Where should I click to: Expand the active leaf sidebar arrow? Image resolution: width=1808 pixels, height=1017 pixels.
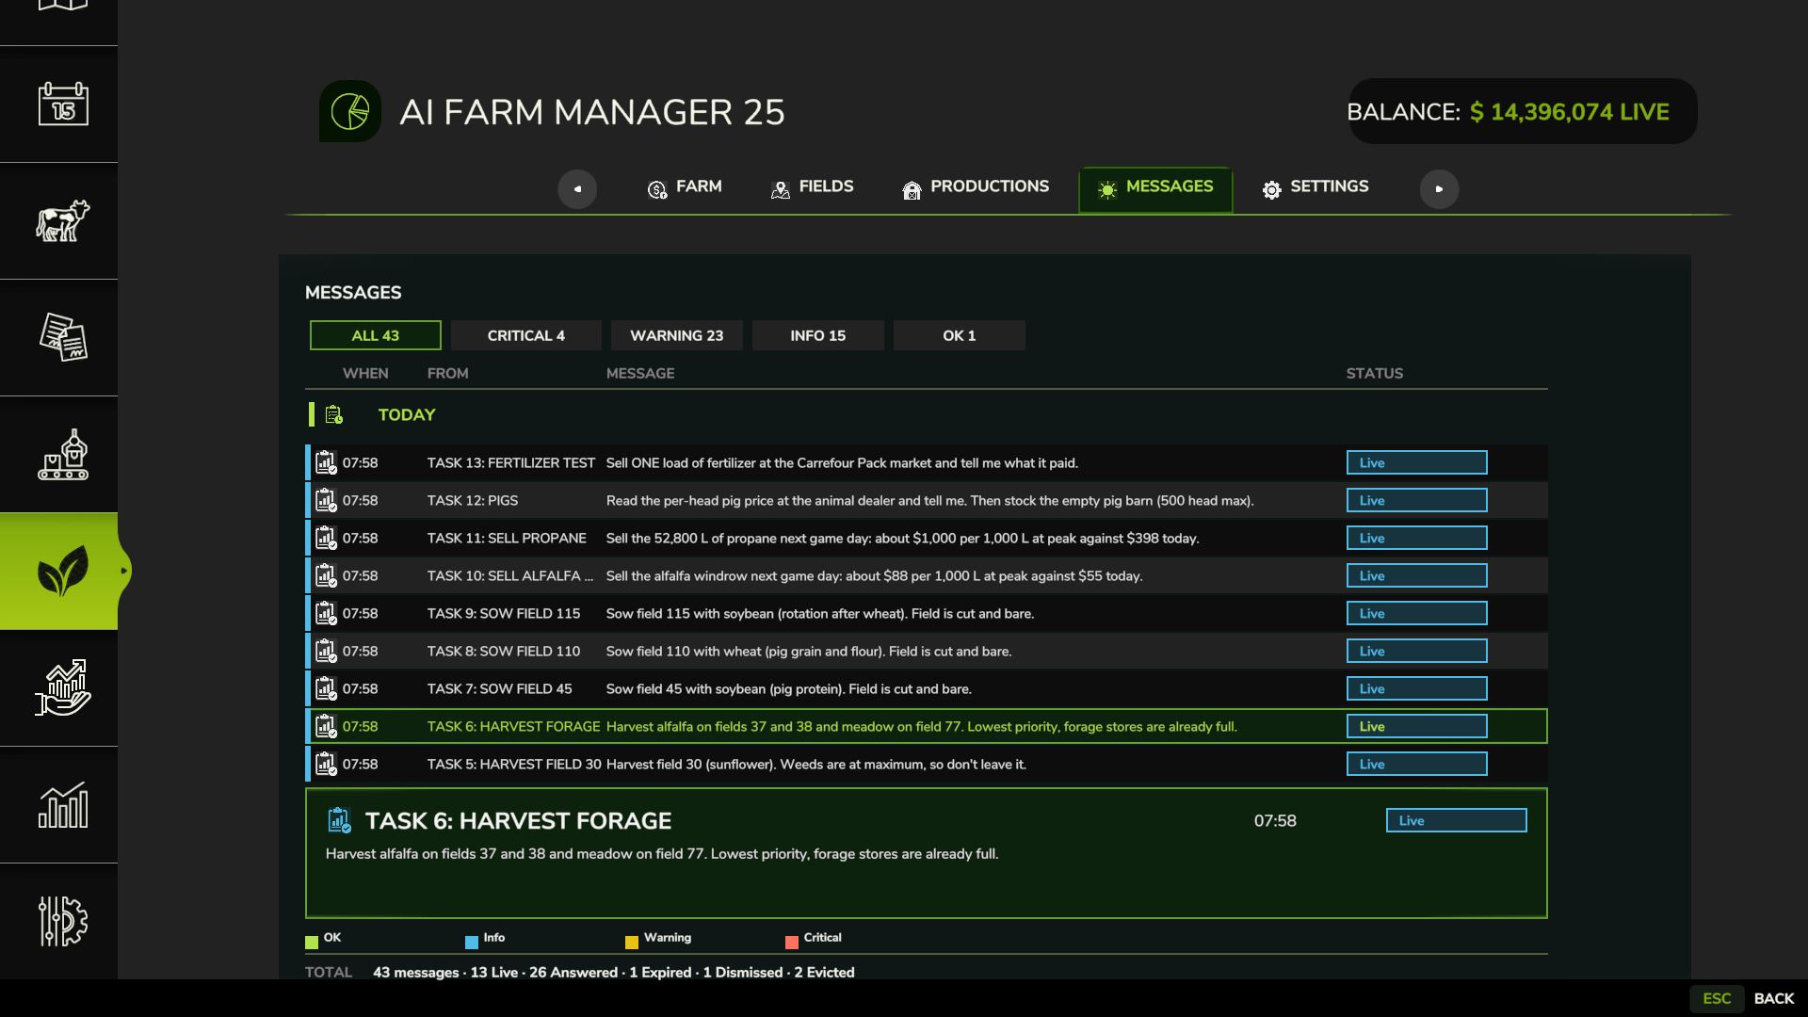[x=124, y=571]
